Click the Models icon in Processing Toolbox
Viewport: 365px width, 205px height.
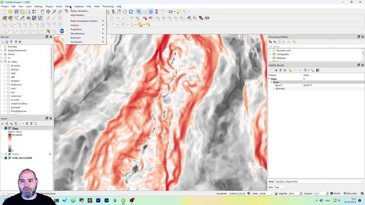point(270,42)
